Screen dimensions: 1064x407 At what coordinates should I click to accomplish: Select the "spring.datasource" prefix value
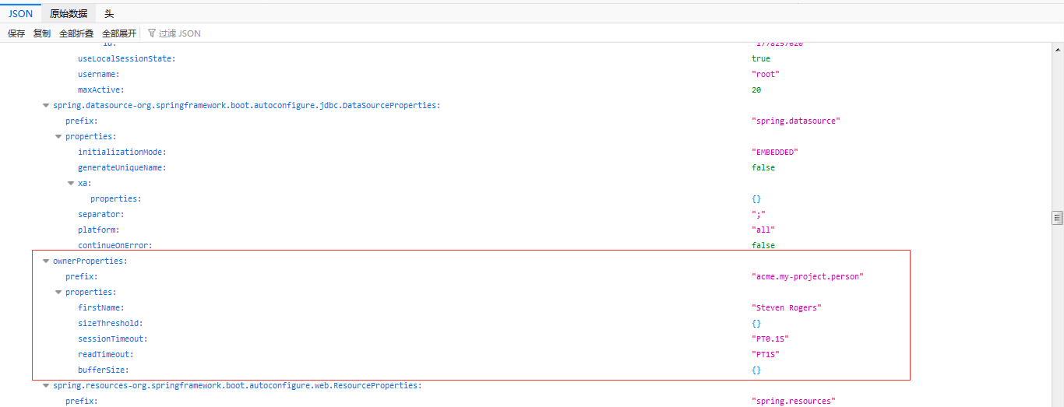click(x=796, y=121)
